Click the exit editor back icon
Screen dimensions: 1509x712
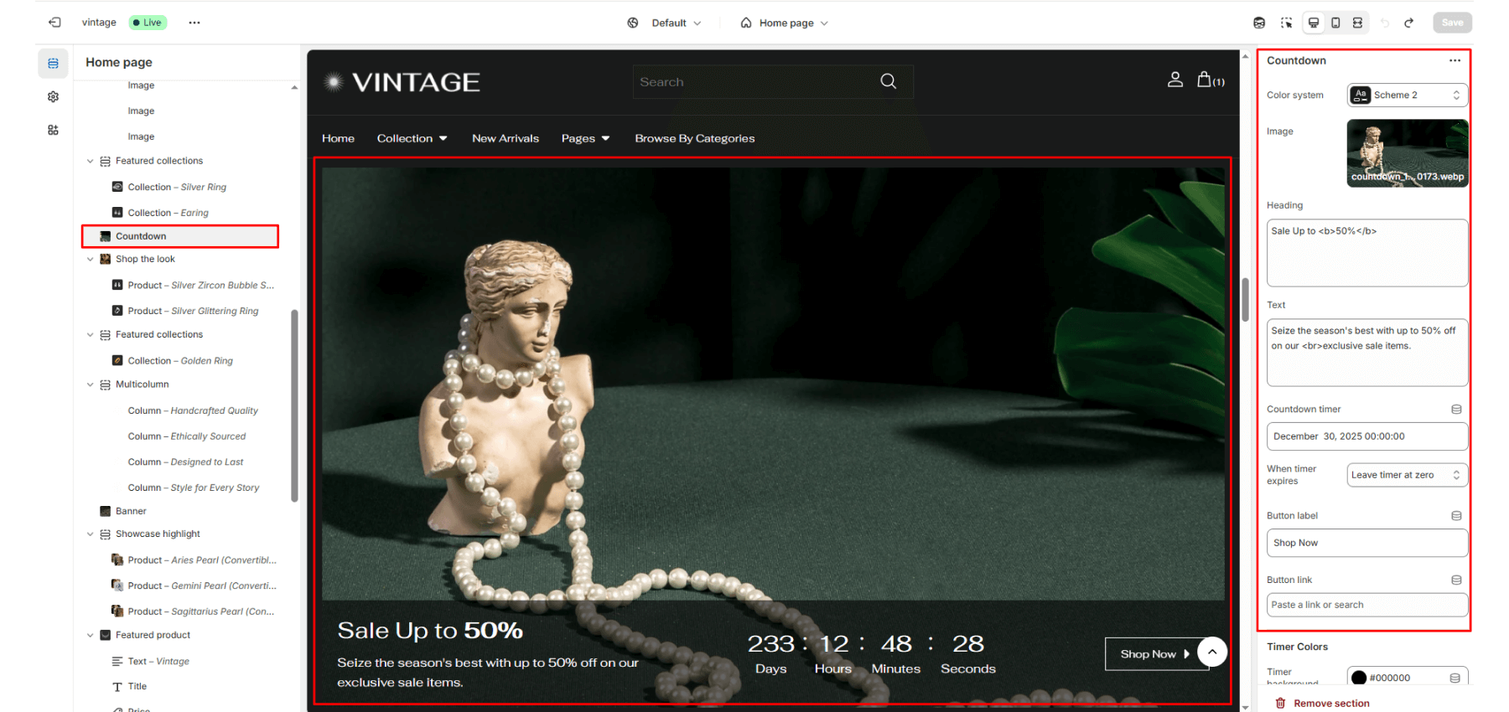pyautogui.click(x=54, y=23)
